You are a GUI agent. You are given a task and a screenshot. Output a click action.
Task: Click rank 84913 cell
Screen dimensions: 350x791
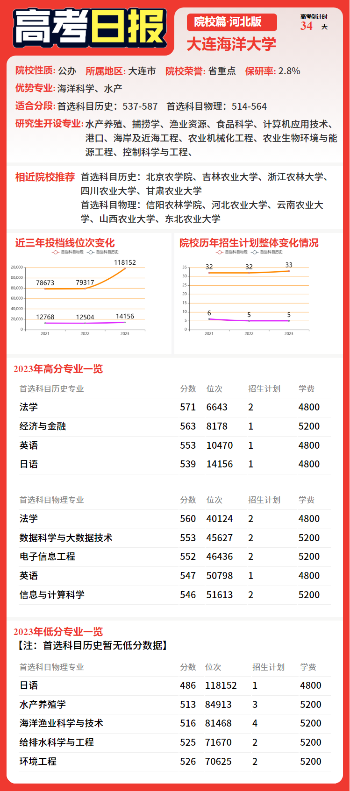pos(218,705)
